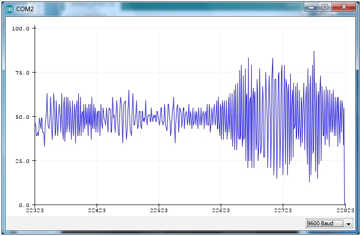The width and height of the screenshot is (360, 236).
Task: Click the 50.0 y-axis tick label
Action: click(22, 117)
